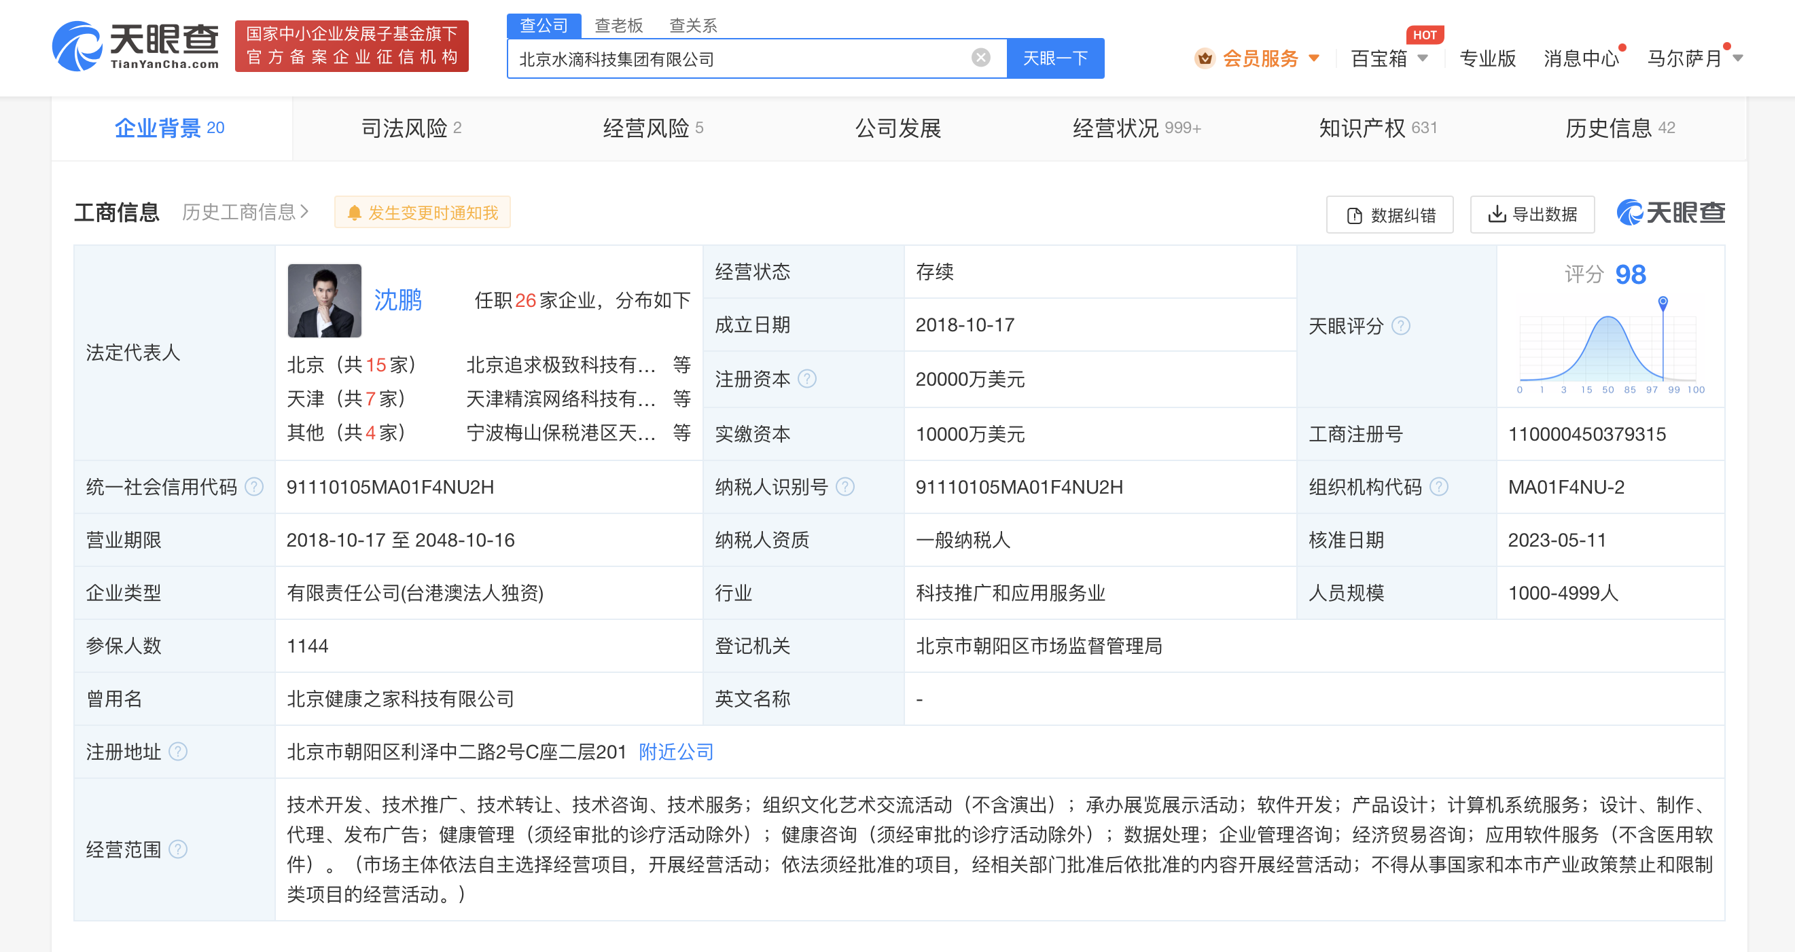Click the 1000-4999人 staff size value
The width and height of the screenshot is (1795, 952).
tap(1563, 593)
